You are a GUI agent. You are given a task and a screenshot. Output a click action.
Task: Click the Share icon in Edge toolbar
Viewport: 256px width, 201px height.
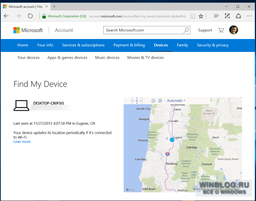(238, 16)
